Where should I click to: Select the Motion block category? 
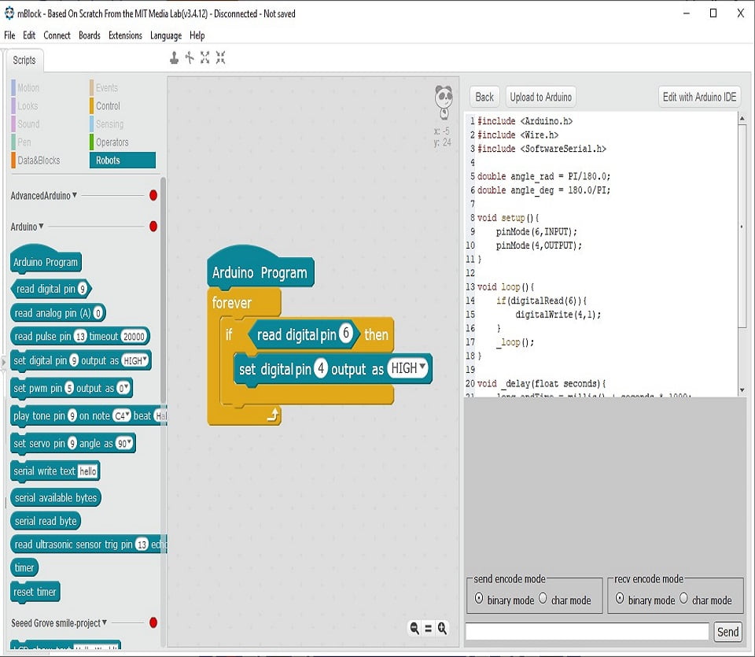coord(28,87)
